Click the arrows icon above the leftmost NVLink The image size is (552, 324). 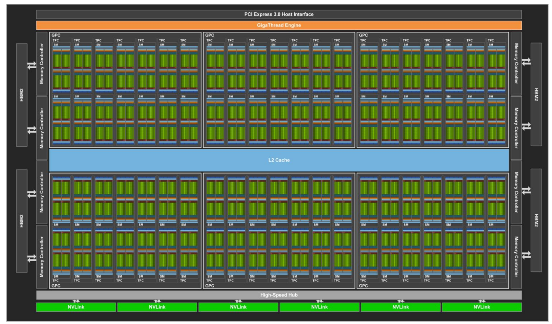[76, 301]
